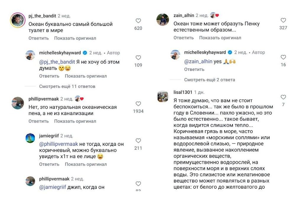
Task: Like michelleskyhayward's reply to zain_alhin
Action: pos(283,57)
